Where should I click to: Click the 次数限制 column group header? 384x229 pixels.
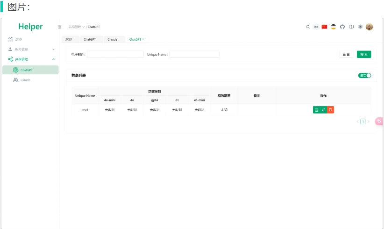tap(155, 91)
